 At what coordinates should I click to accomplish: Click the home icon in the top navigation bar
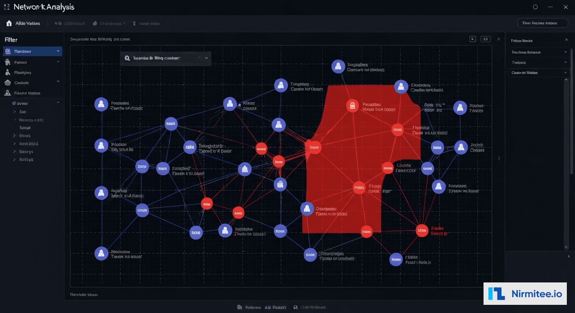(x=9, y=23)
